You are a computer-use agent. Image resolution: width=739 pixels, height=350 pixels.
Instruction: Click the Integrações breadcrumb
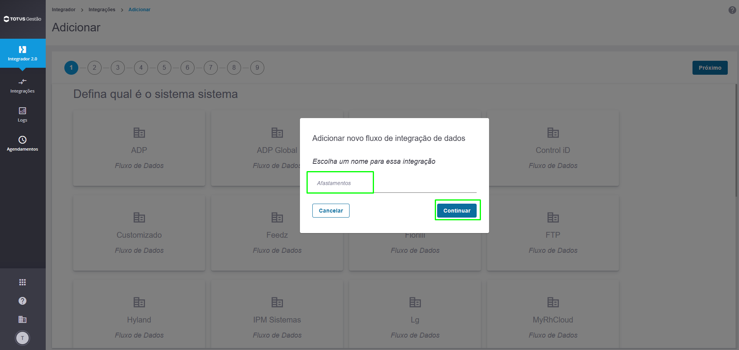(x=102, y=10)
